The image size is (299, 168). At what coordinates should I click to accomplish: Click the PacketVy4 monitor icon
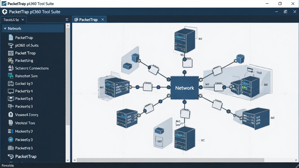[x=11, y=91]
